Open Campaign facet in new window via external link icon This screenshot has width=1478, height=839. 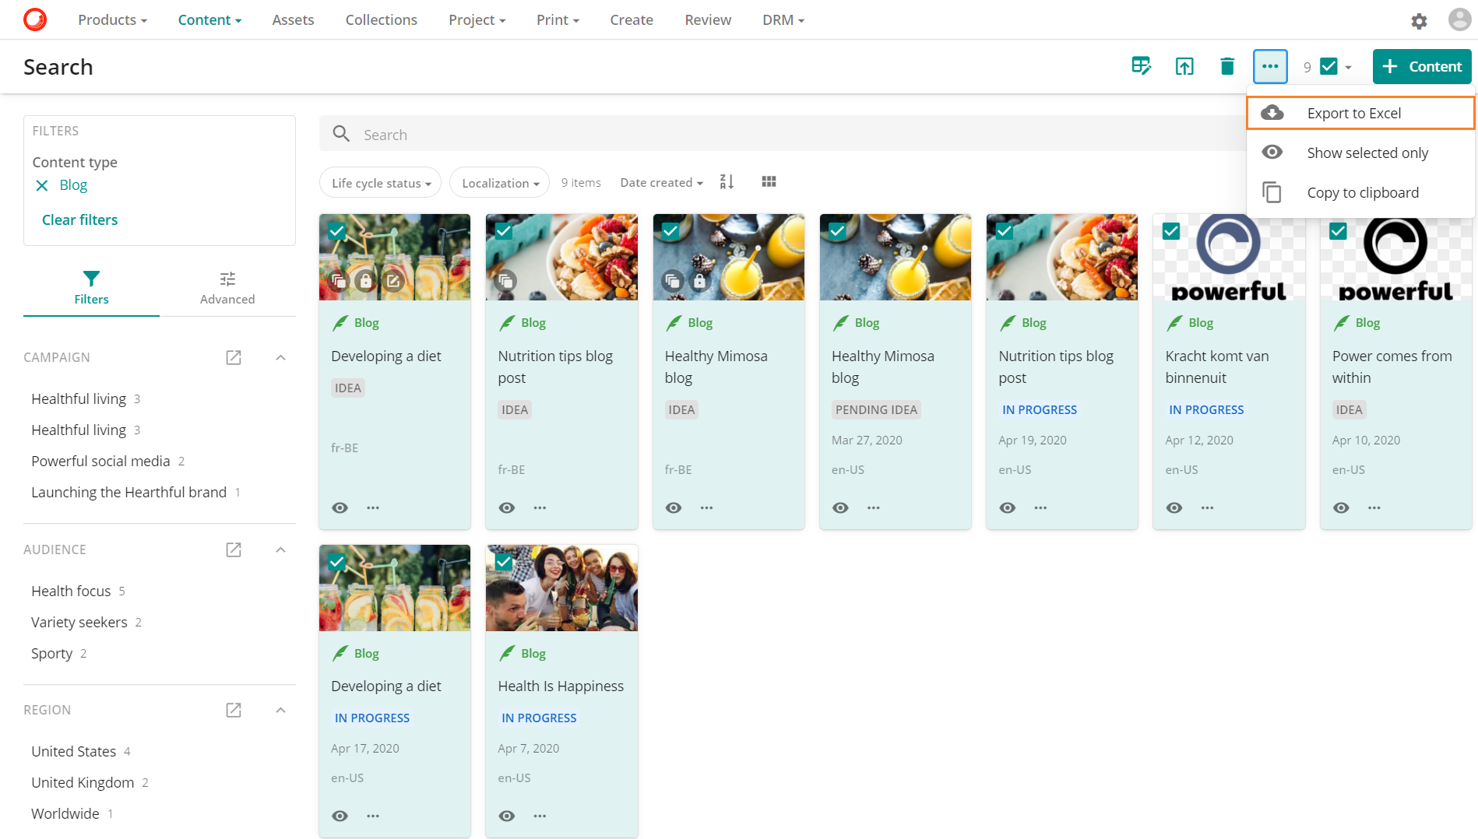(x=233, y=357)
